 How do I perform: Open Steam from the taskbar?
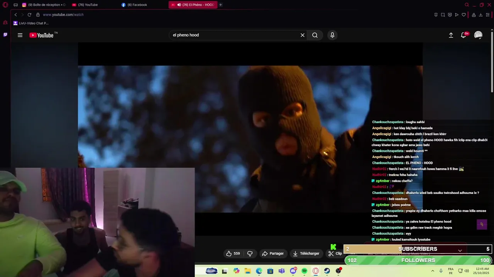(x=327, y=271)
